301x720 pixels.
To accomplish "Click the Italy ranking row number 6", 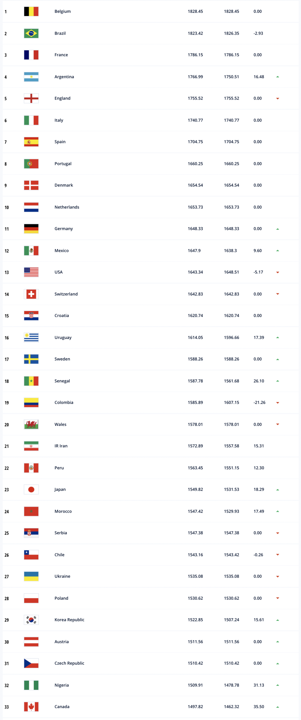I will [x=6, y=121].
